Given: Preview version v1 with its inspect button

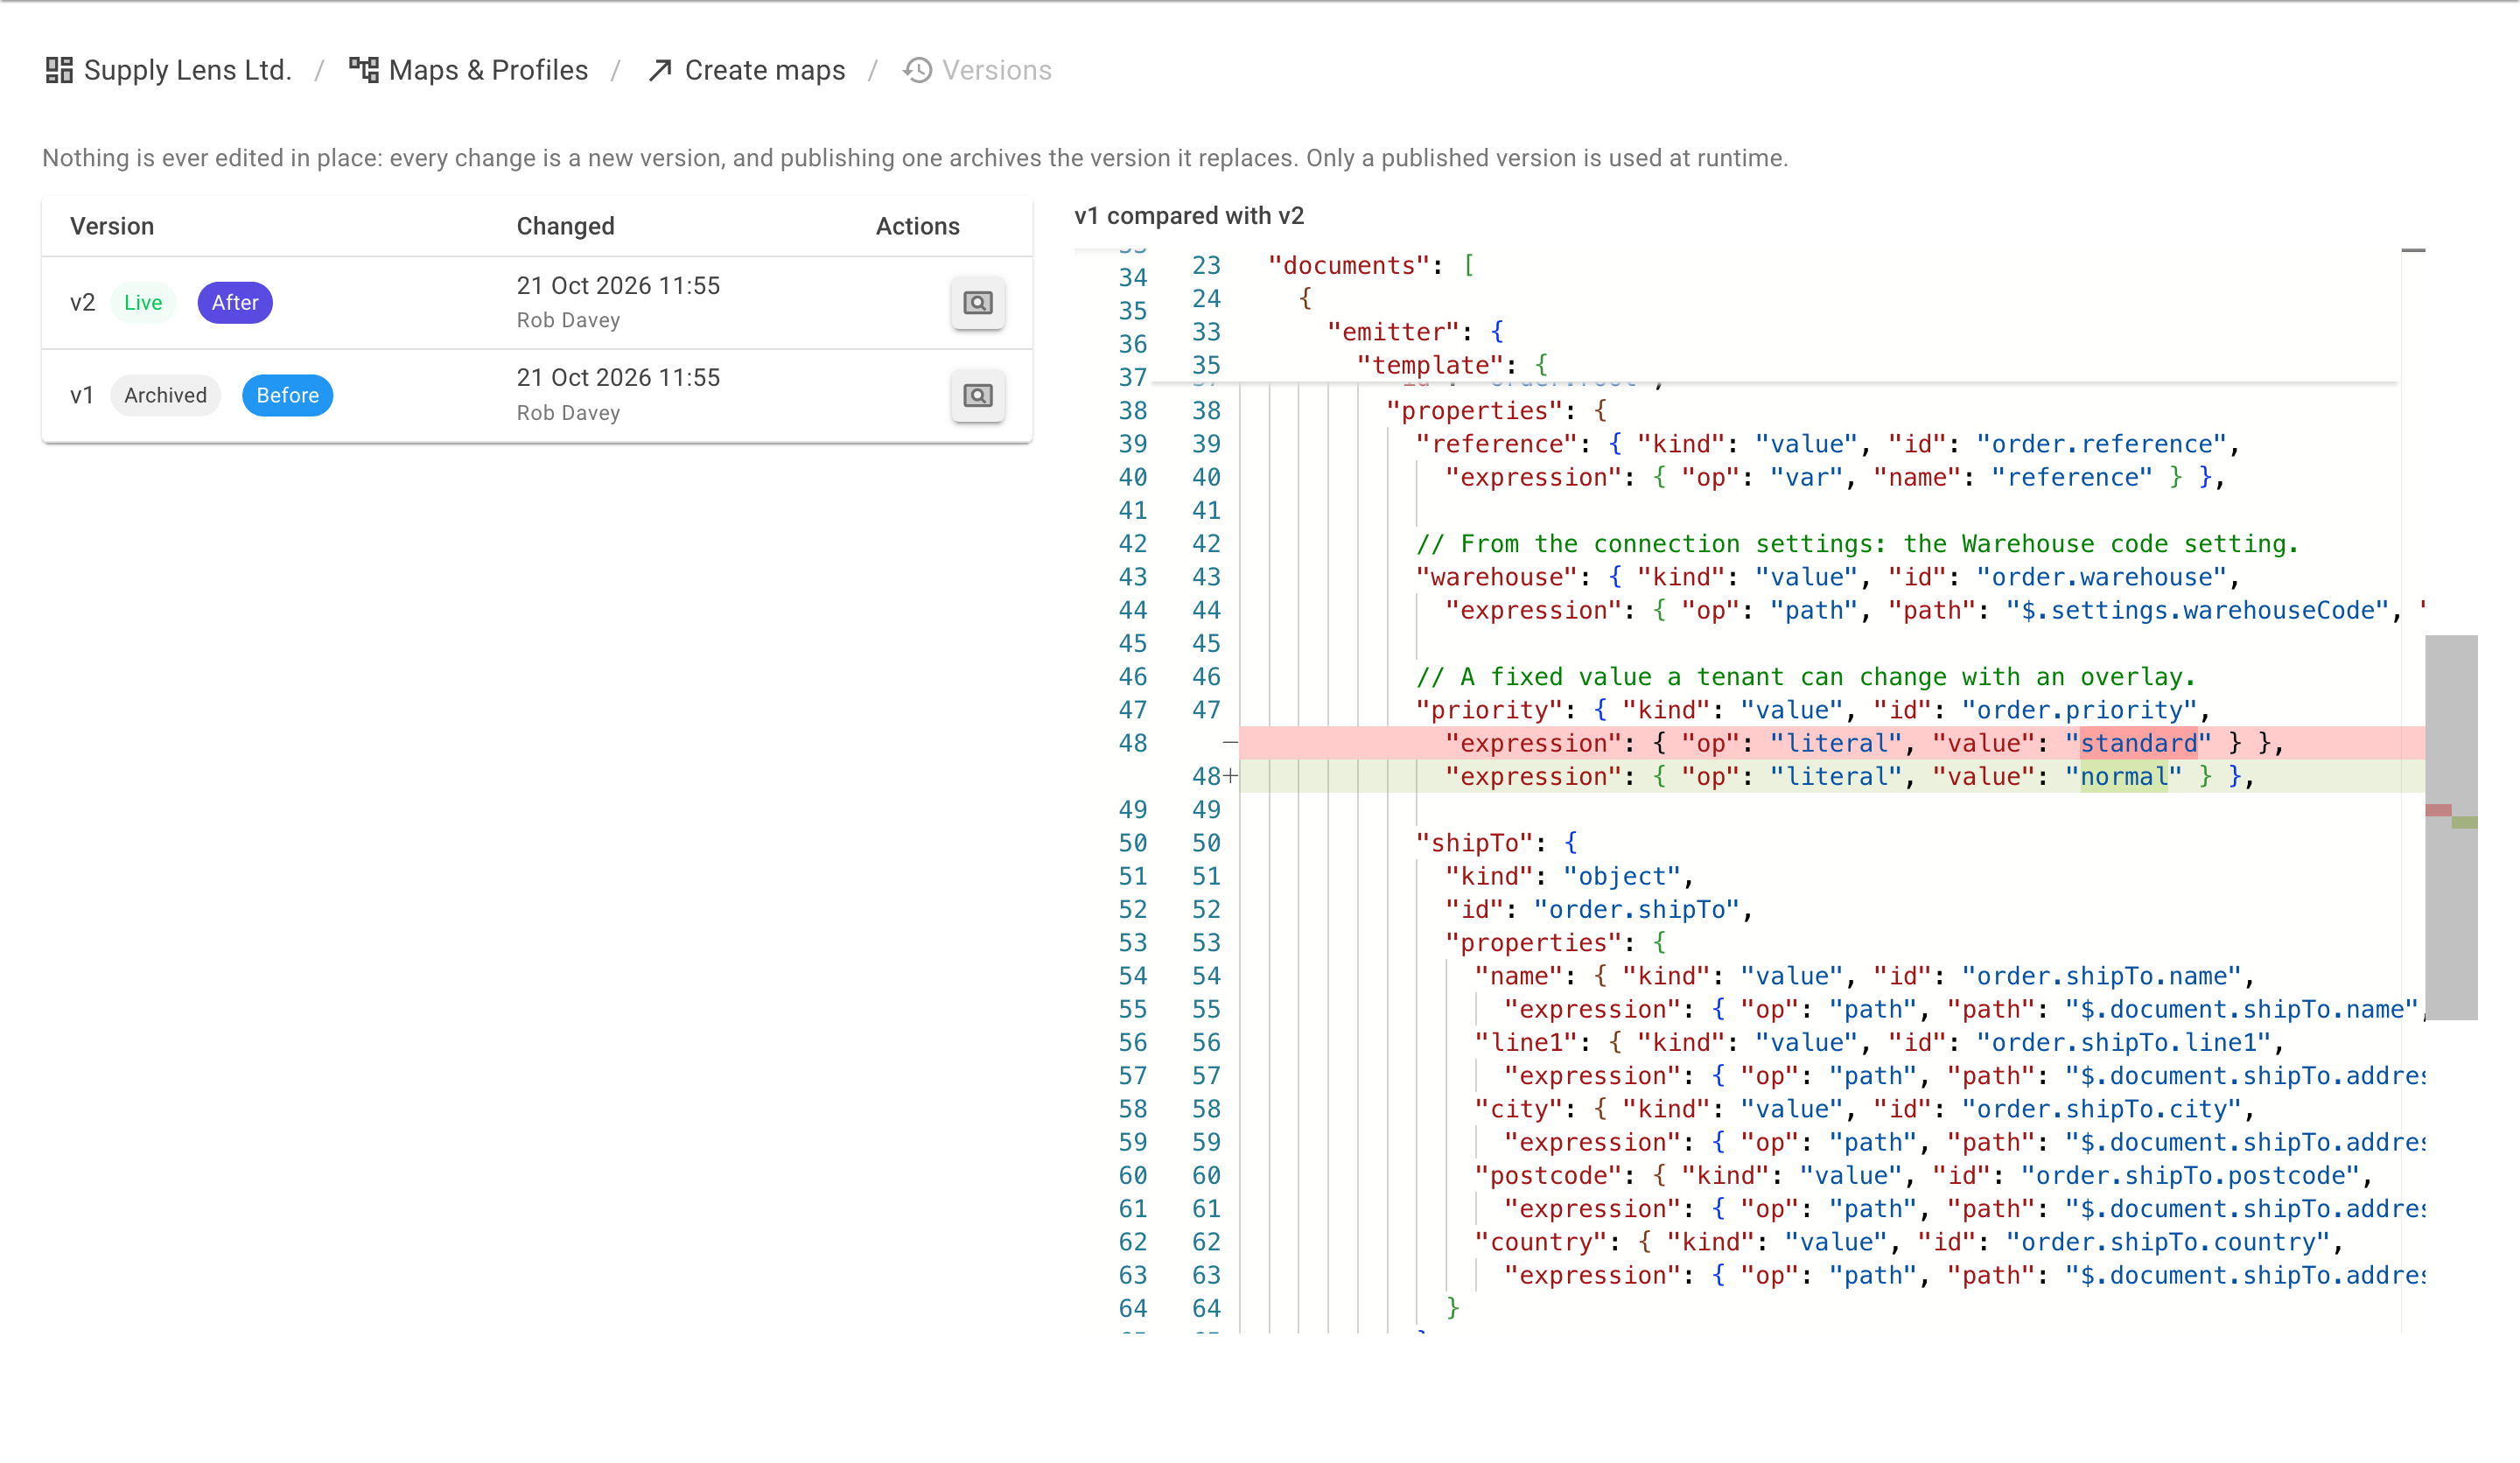Looking at the screenshot, I should point(978,396).
